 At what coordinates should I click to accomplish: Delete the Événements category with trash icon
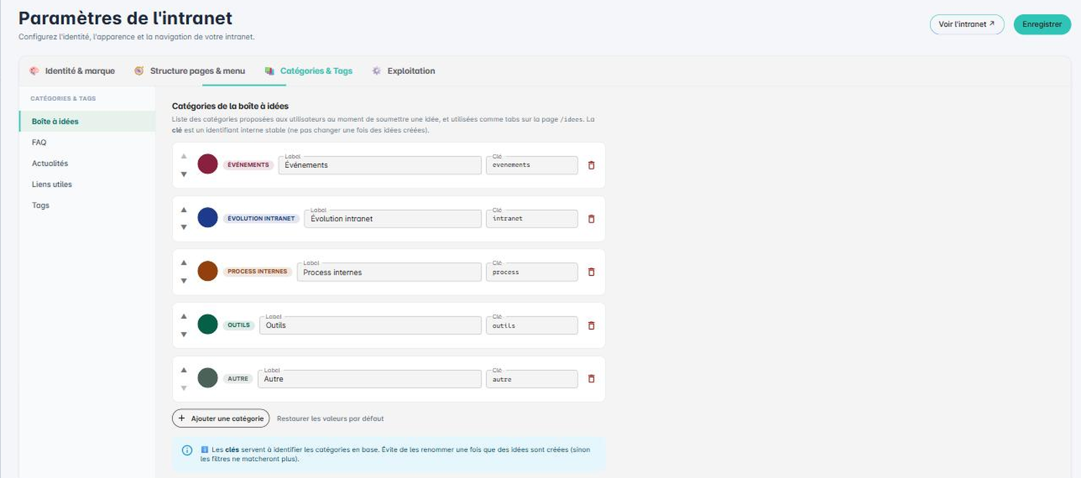(x=591, y=165)
